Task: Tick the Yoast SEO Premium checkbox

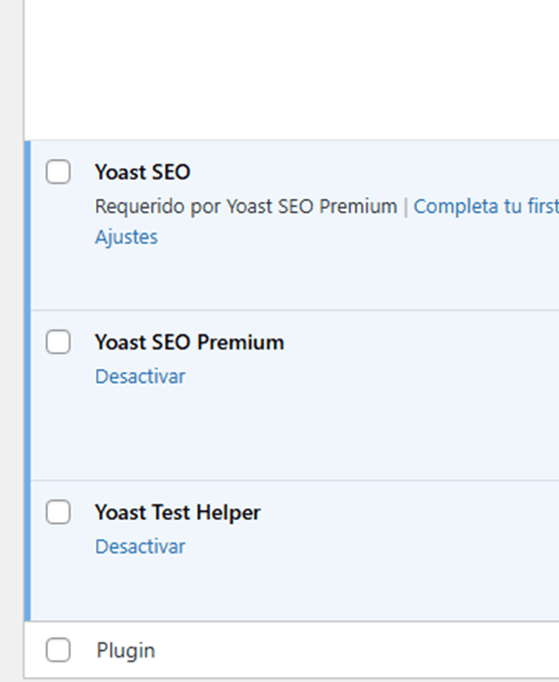Action: (58, 341)
